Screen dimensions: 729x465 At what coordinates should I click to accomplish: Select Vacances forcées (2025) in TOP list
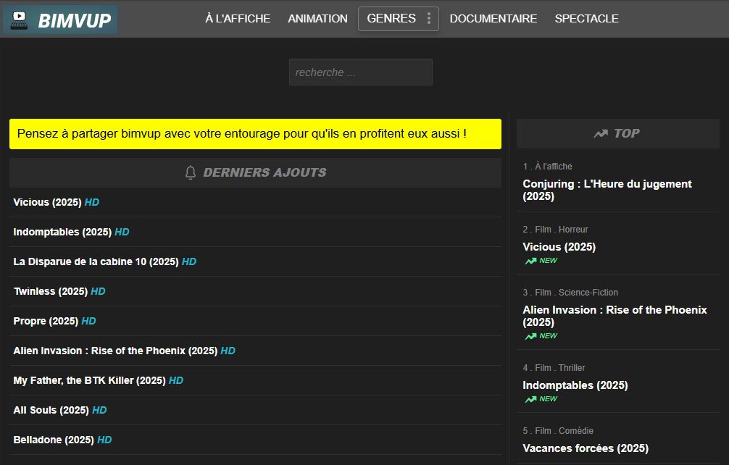(x=585, y=448)
